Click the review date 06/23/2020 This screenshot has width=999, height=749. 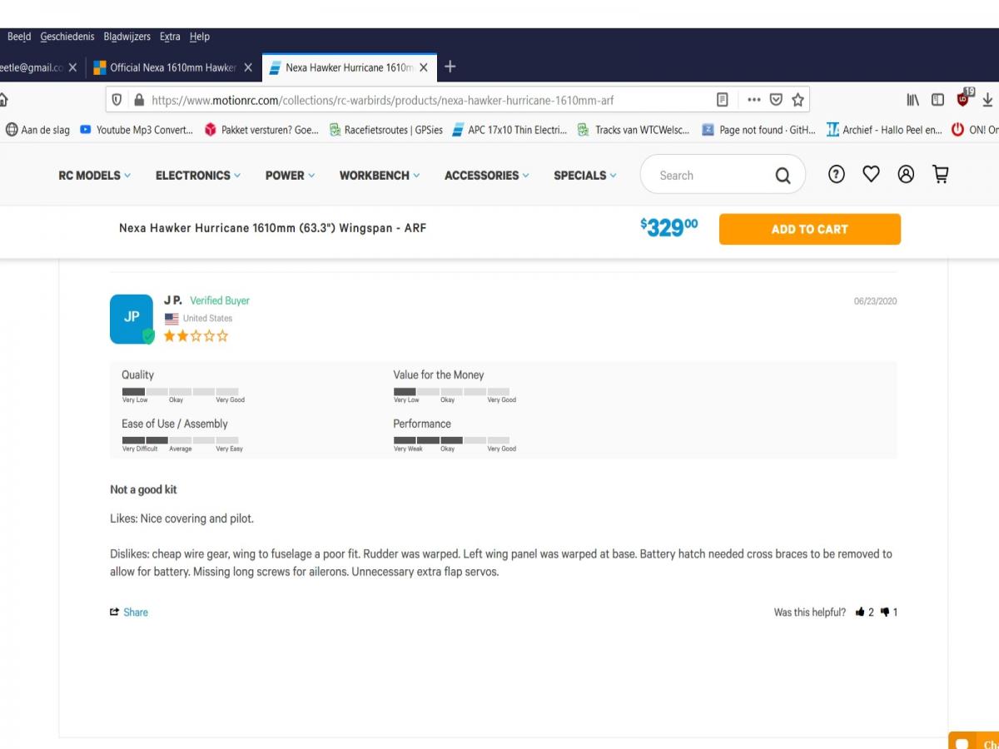pyautogui.click(x=875, y=301)
